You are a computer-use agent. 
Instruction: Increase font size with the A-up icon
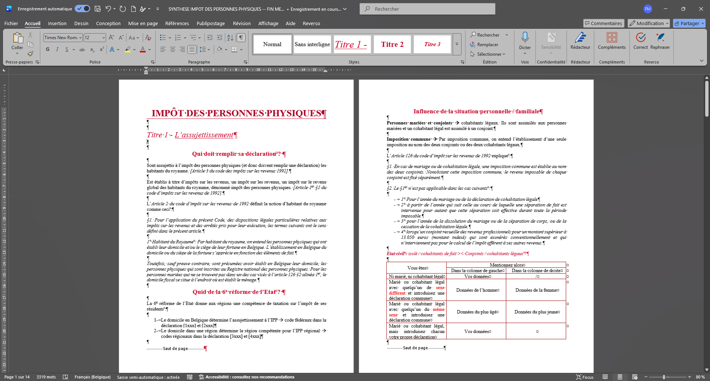111,38
